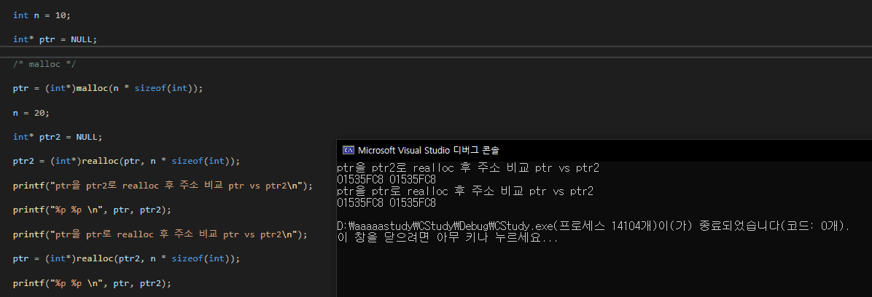Click the line 'int* ptr2 = NULL;'

[58, 137]
